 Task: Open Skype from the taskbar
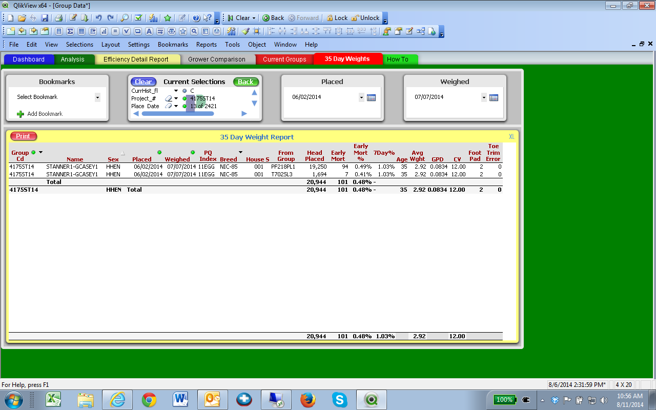click(x=339, y=400)
